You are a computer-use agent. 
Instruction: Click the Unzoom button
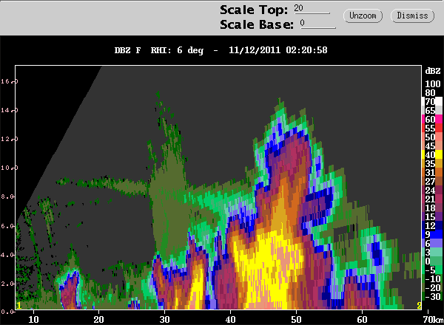pyautogui.click(x=363, y=16)
